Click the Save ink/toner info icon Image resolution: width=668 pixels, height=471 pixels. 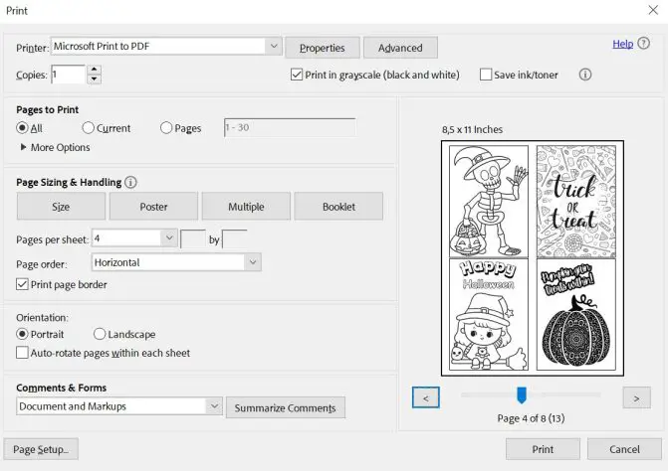coord(585,75)
